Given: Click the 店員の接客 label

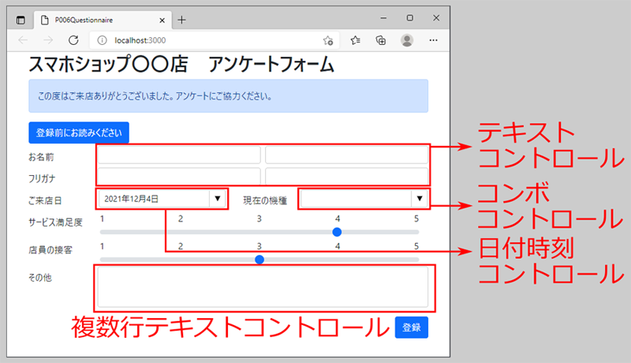Looking at the screenshot, I should [x=50, y=250].
